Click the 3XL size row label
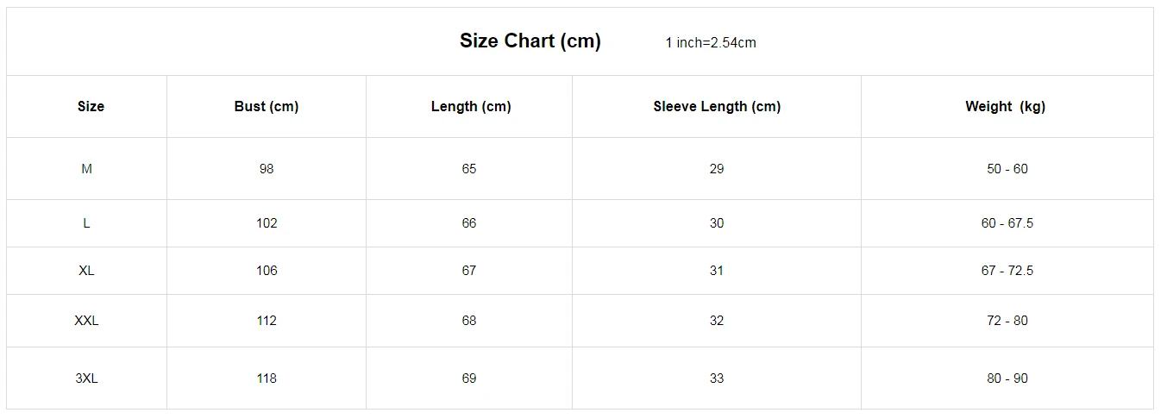The width and height of the screenshot is (1167, 419). click(86, 378)
